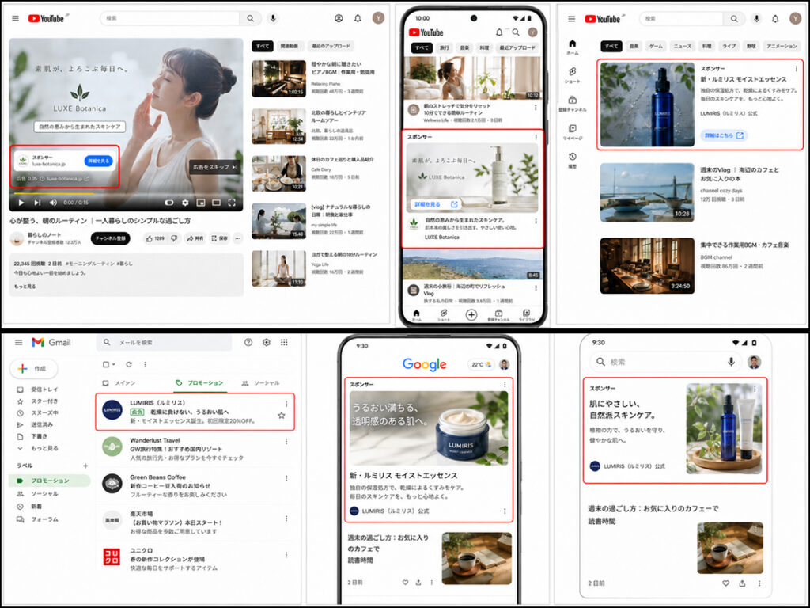
Task: Click 詳細を見る on the luxe-botanica.jp video ad
Action: tap(98, 161)
